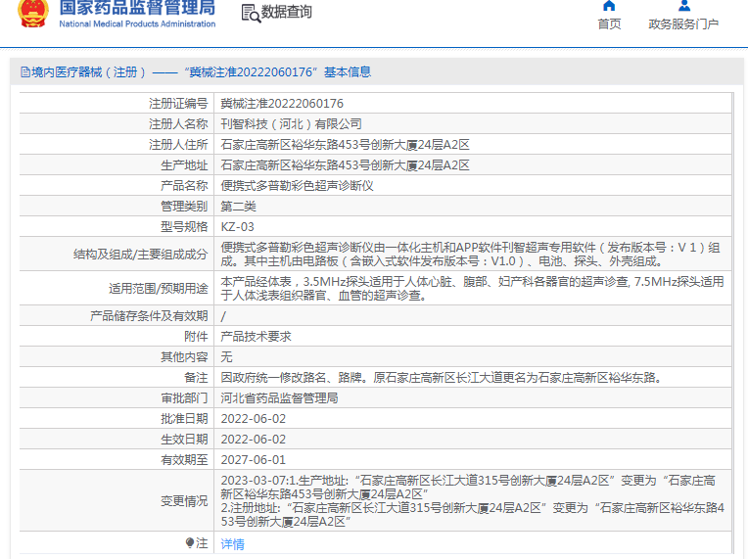Click the 型号规格 label
The width and height of the screenshot is (748, 559).
click(x=184, y=227)
